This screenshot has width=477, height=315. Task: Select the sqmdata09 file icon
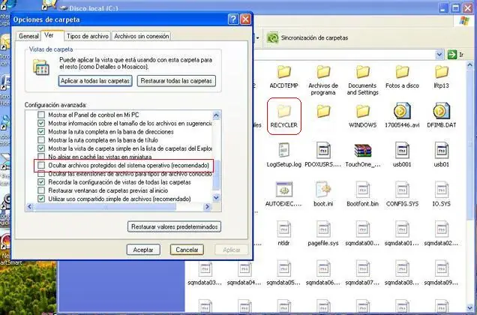pyautogui.click(x=442, y=268)
